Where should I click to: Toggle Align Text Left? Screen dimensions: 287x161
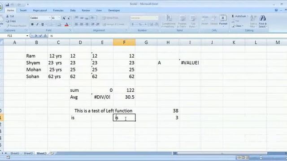[x=77, y=24]
